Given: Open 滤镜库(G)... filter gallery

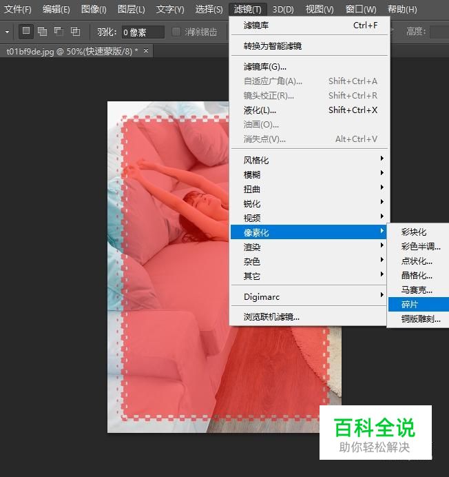Looking at the screenshot, I should [310, 67].
